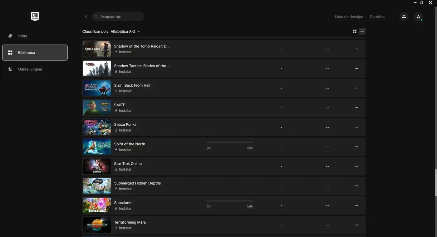Click the Pesquisar loja search field

coord(118,17)
